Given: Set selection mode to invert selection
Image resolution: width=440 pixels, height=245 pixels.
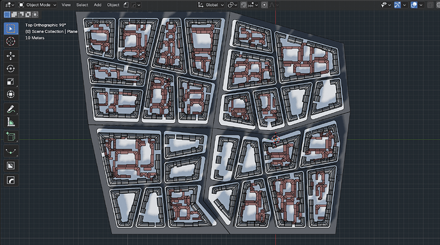Looking at the screenshot, I should pyautogui.click(x=28, y=15).
